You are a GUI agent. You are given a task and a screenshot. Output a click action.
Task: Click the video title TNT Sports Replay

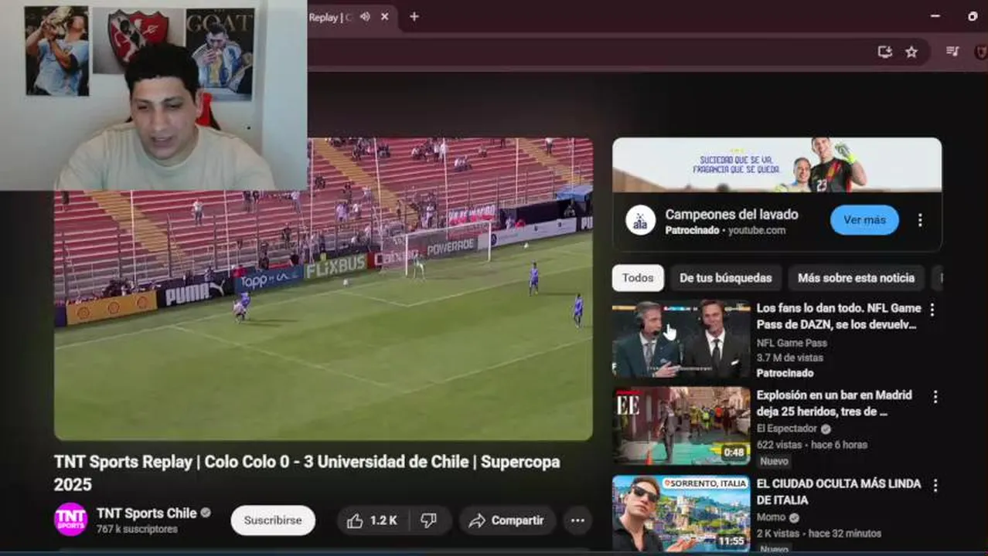point(307,473)
